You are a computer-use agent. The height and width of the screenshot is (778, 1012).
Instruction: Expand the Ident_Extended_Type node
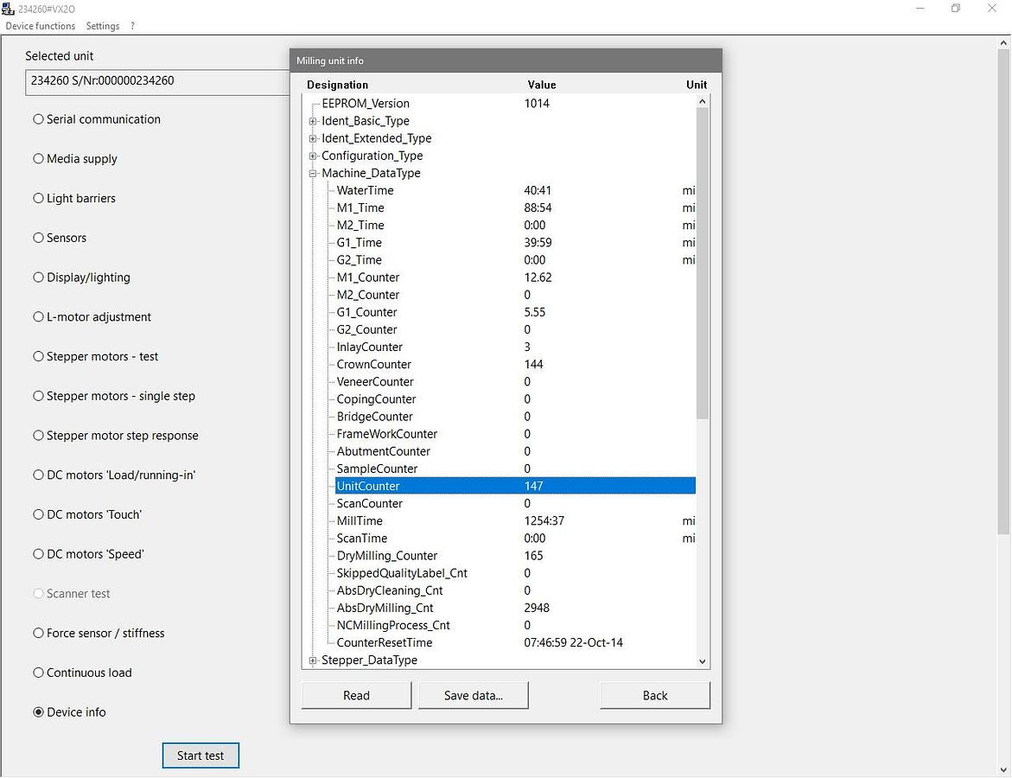pos(313,138)
